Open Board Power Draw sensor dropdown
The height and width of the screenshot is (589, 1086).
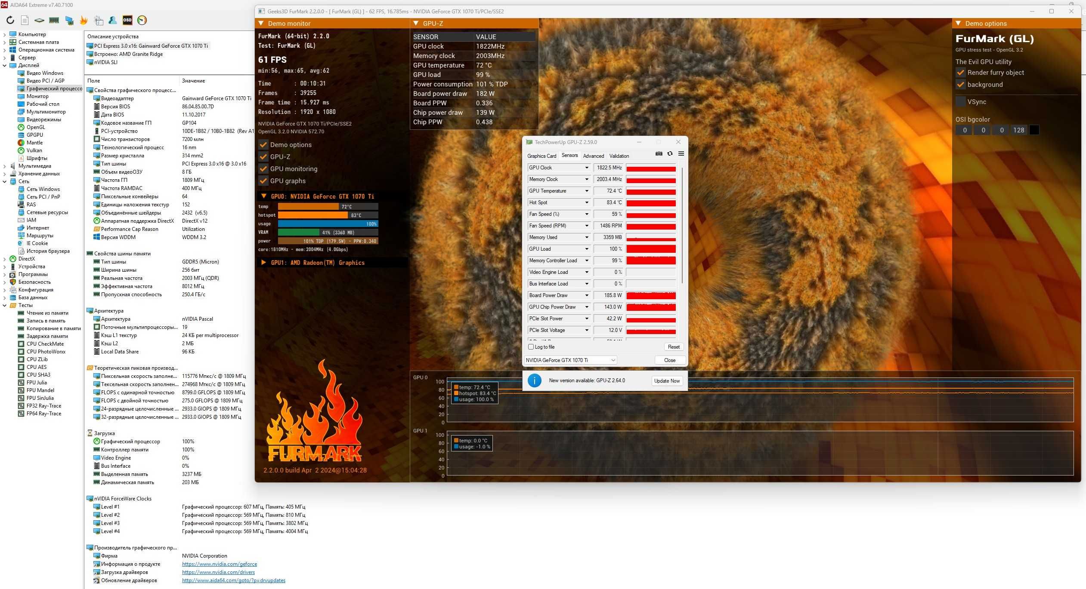click(586, 295)
